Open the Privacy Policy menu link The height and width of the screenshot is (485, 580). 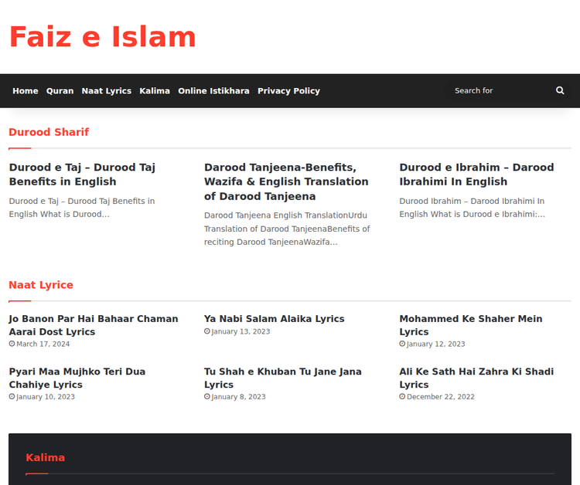point(288,91)
